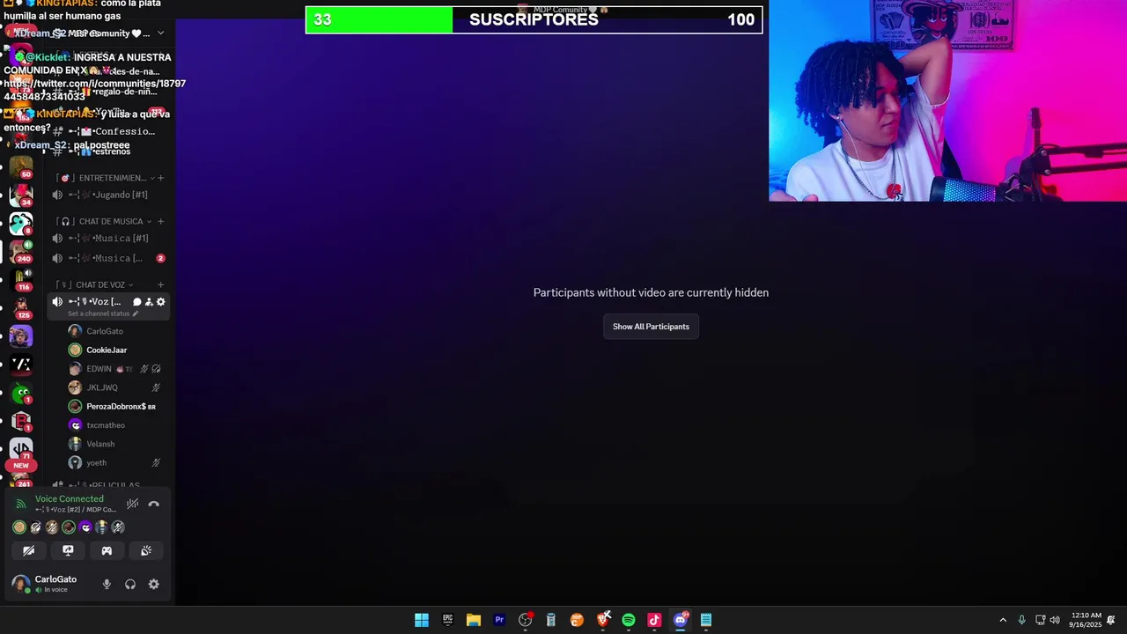Screen dimensions: 1127x634
Task: Launch Premiere Pro from taskbar
Action: [499, 620]
